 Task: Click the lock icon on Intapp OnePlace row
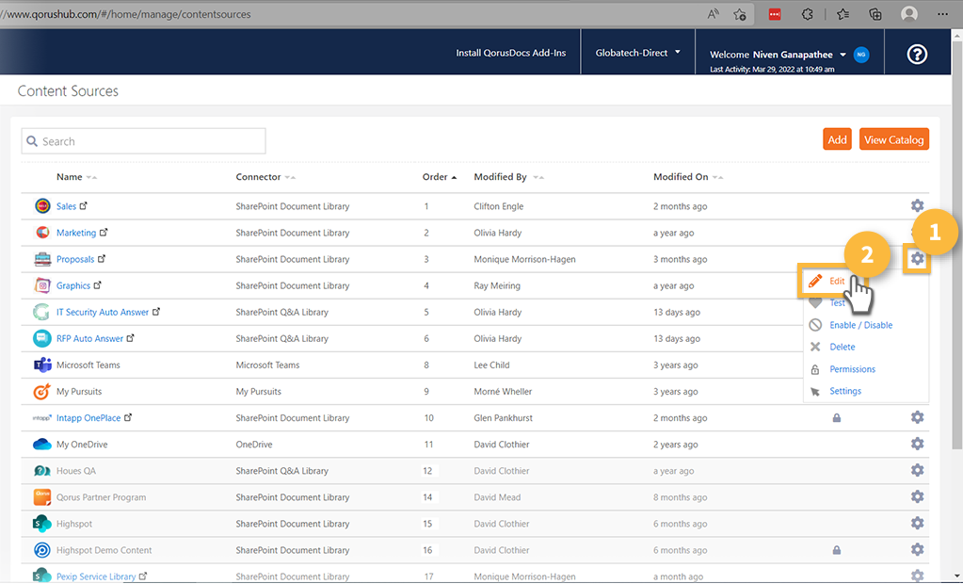[837, 418]
